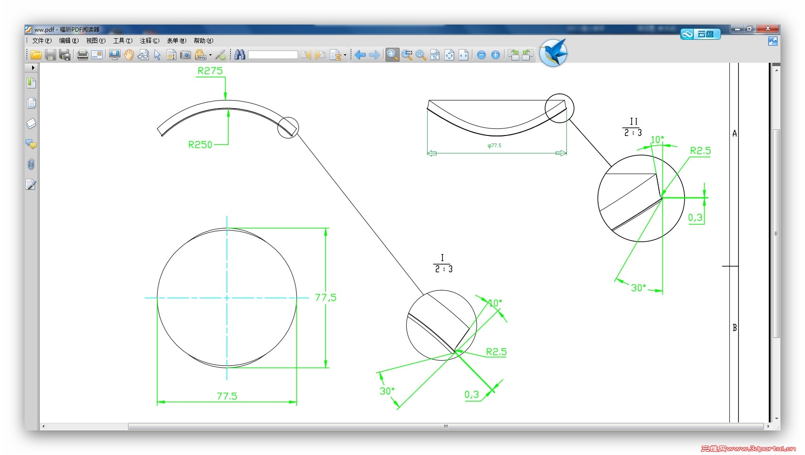Open the Comments panel
The height and width of the screenshot is (455, 805).
point(31,144)
